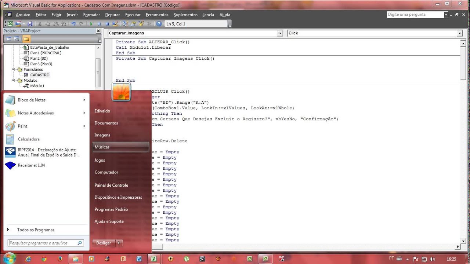Click View Code icon in Project panel
The width and height of the screenshot is (470, 264).
9,38
